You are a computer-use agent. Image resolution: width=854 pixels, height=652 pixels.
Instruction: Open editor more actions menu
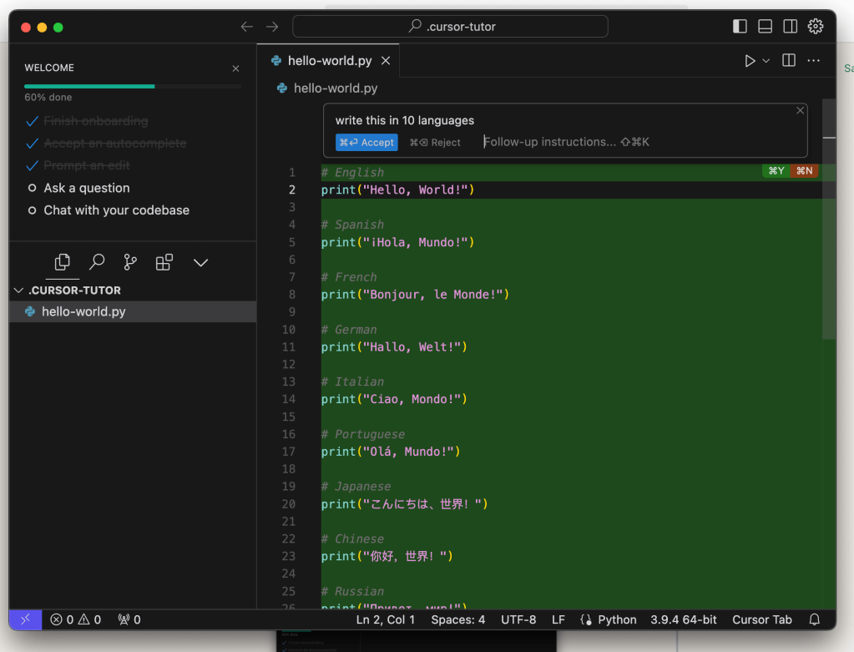click(814, 60)
